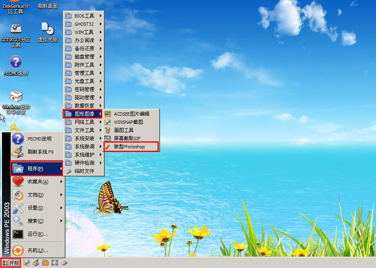This screenshot has width=376, height=268.
Task: Open the 文件工具 program folder
Action: point(84,130)
